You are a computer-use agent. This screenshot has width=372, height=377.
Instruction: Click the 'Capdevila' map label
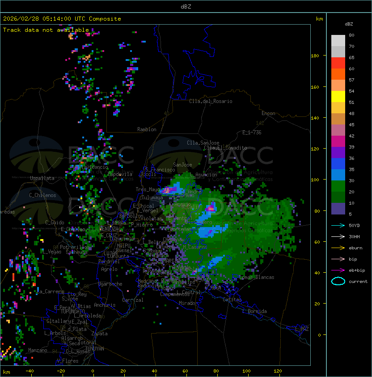pyautogui.click(x=120, y=174)
